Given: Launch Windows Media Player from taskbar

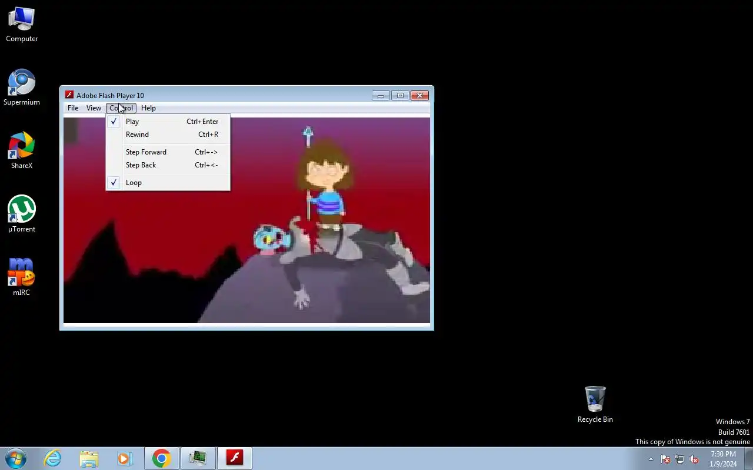Looking at the screenshot, I should pyautogui.click(x=125, y=458).
